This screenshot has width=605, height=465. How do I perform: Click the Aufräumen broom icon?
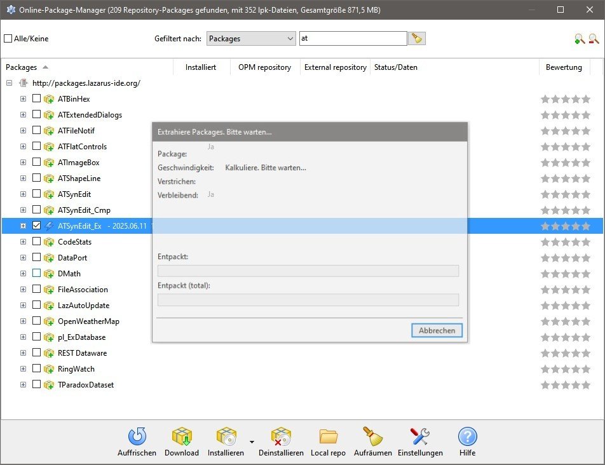tap(372, 436)
